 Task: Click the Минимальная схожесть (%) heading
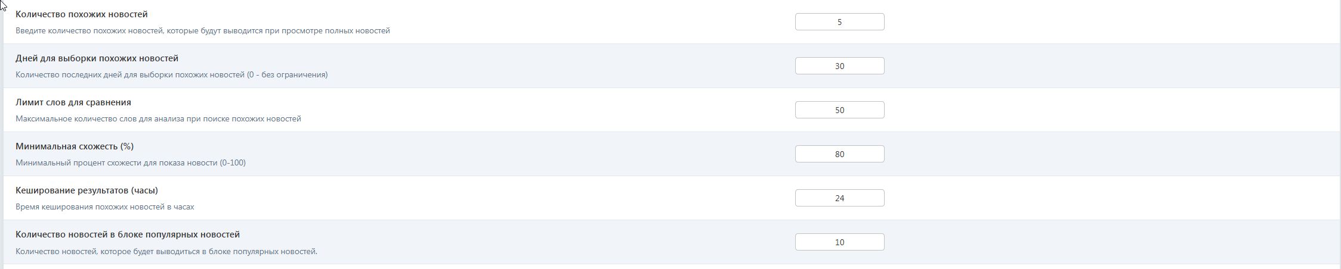[x=75, y=146]
